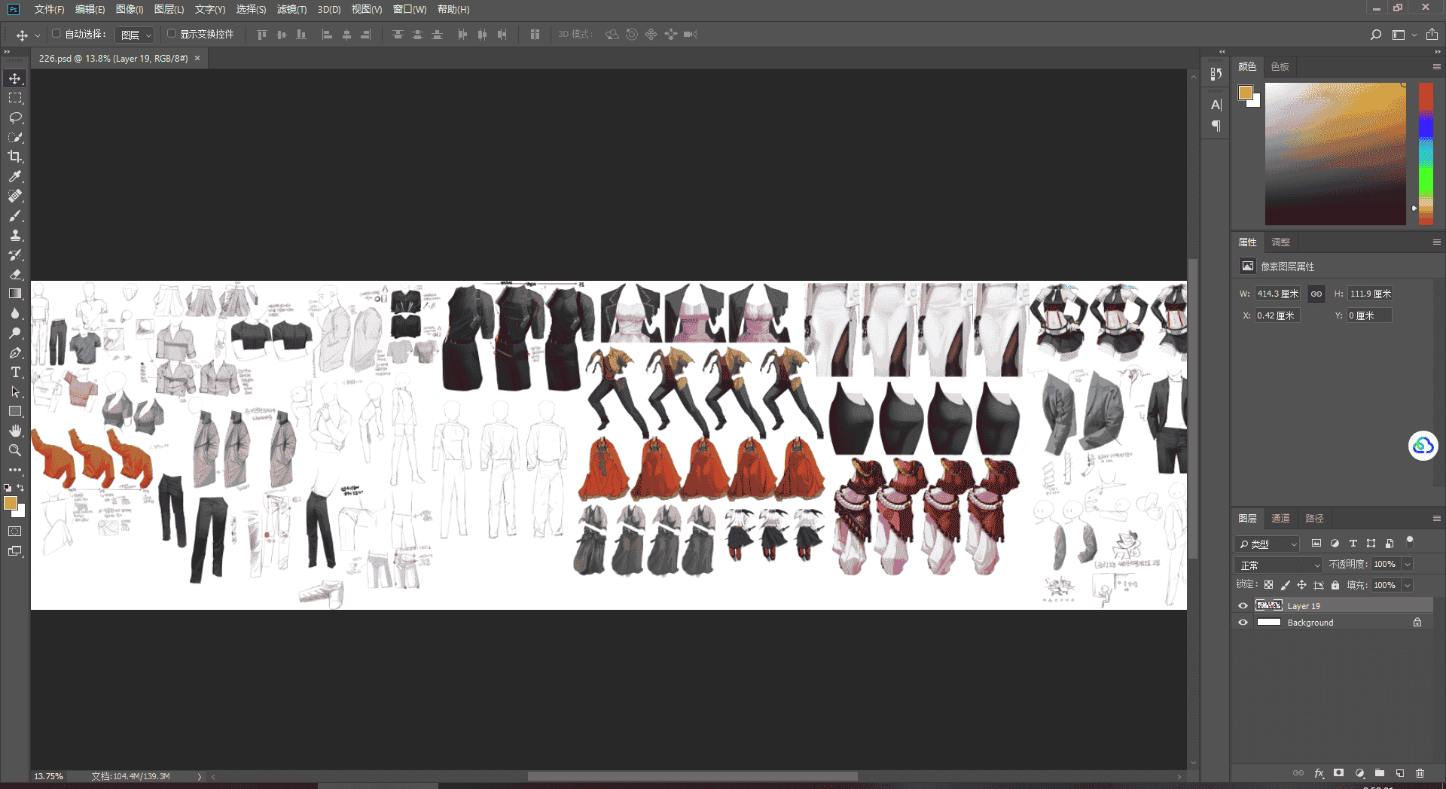Image resolution: width=1446 pixels, height=789 pixels.
Task: Select the Clone Stamp tool
Action: point(15,235)
